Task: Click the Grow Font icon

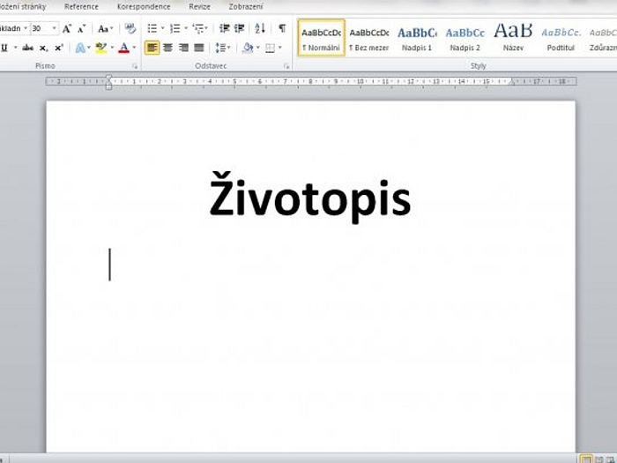Action: click(x=67, y=29)
